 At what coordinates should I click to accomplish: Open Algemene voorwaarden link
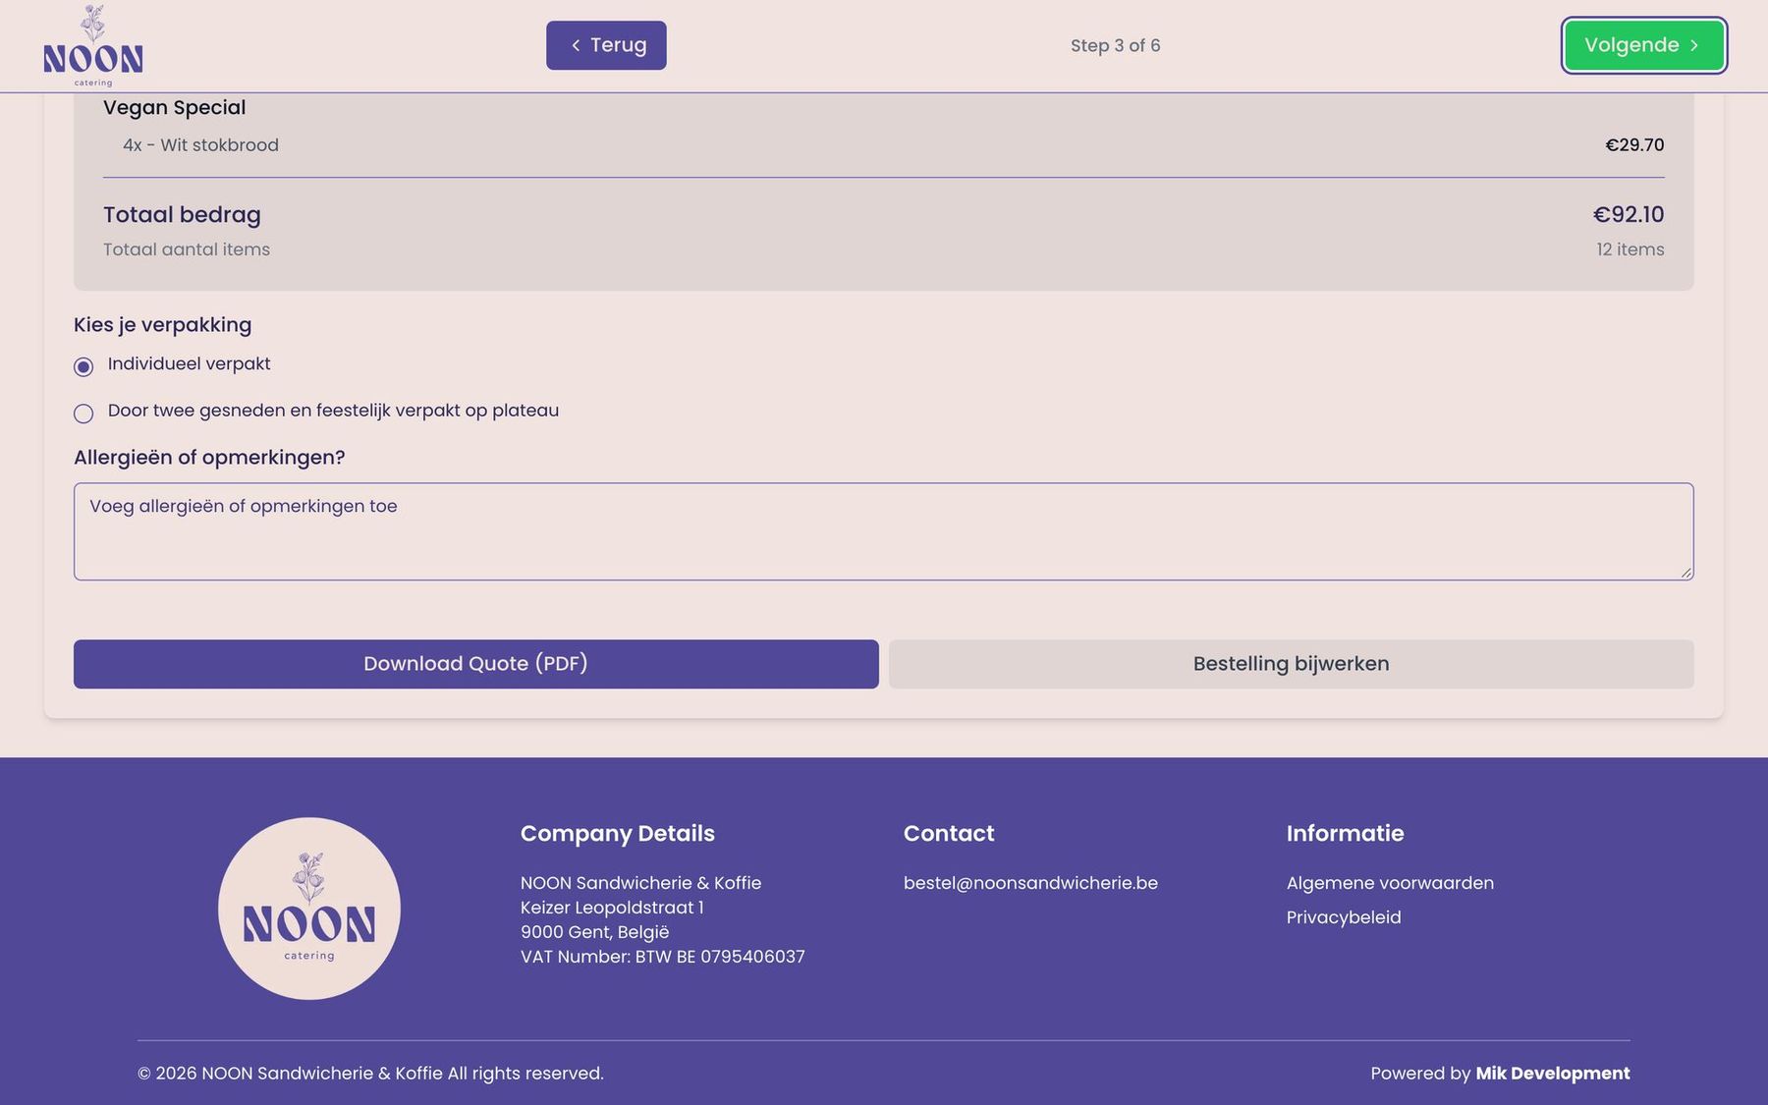click(1390, 883)
